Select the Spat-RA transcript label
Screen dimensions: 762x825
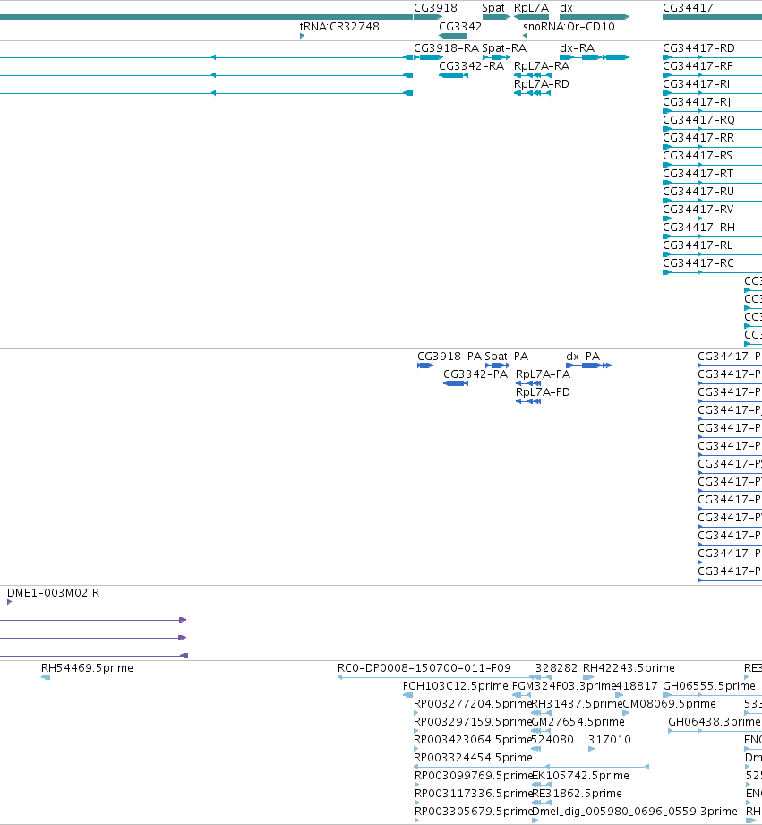[x=504, y=47]
